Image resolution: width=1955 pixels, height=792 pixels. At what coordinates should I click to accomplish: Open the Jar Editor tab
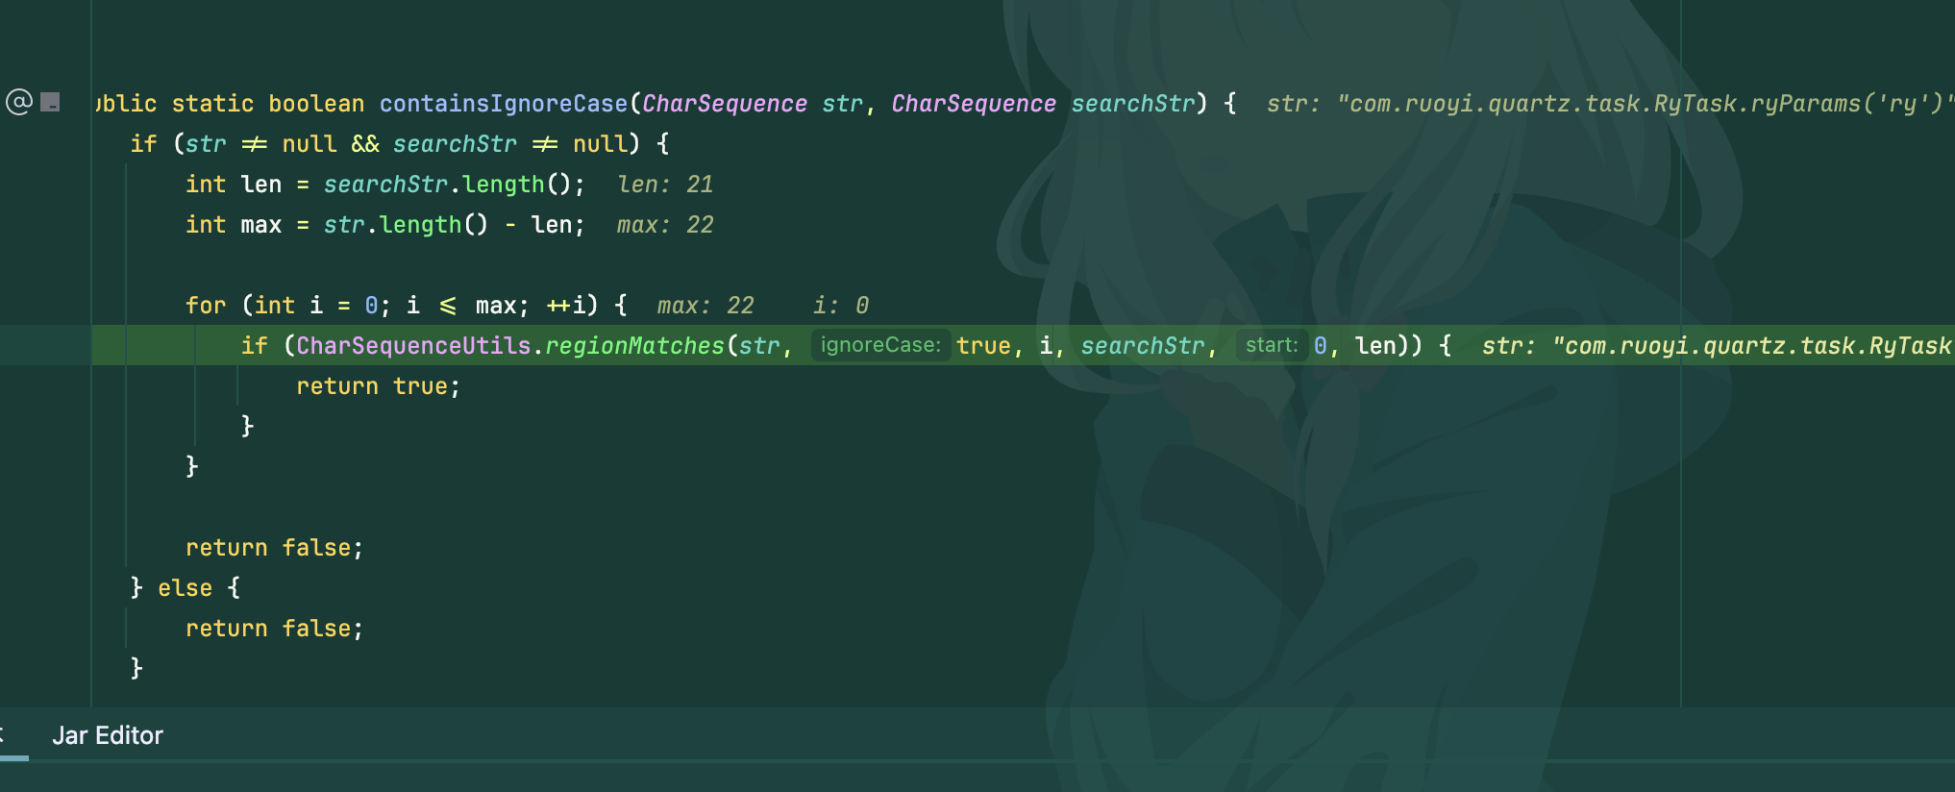tap(108, 735)
